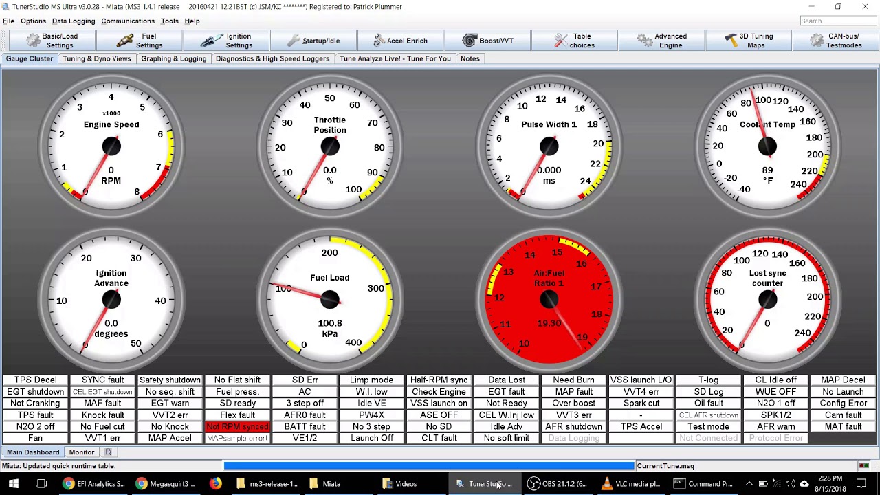Switch to Tuning & Dyno Views tab

point(97,58)
